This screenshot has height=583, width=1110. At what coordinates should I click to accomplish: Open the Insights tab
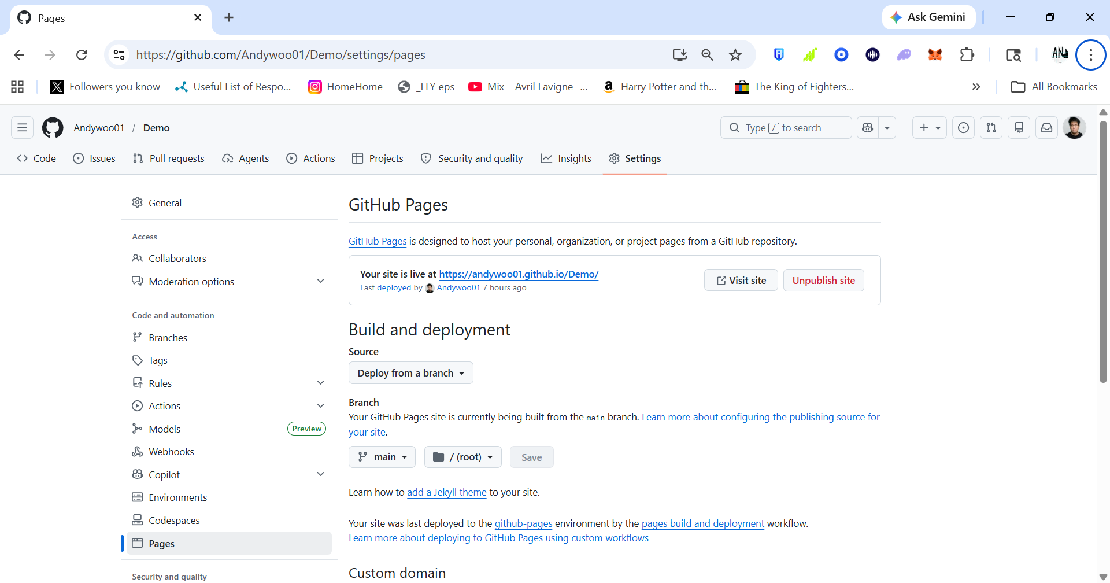coord(566,158)
